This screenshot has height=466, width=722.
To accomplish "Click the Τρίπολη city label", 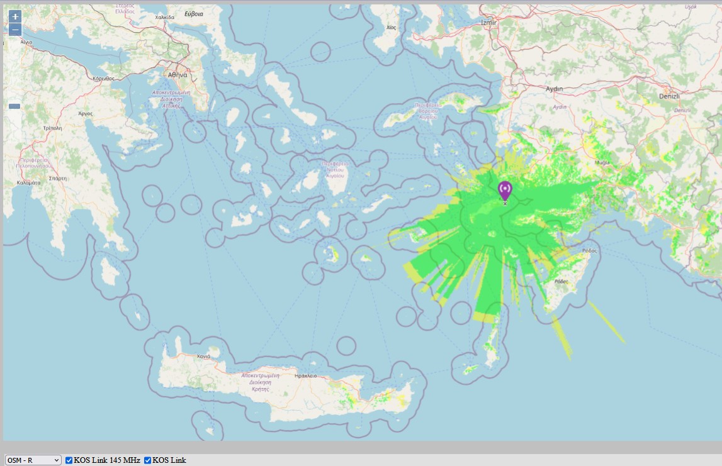I will coord(52,128).
